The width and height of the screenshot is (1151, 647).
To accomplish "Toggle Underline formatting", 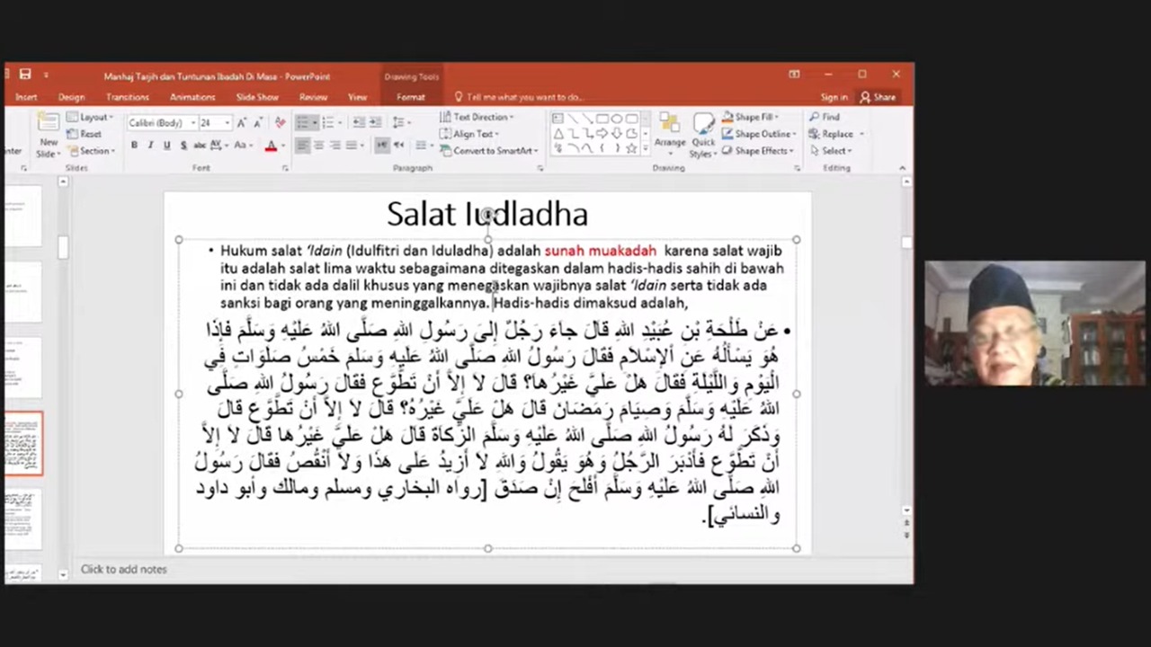I will 167,145.
